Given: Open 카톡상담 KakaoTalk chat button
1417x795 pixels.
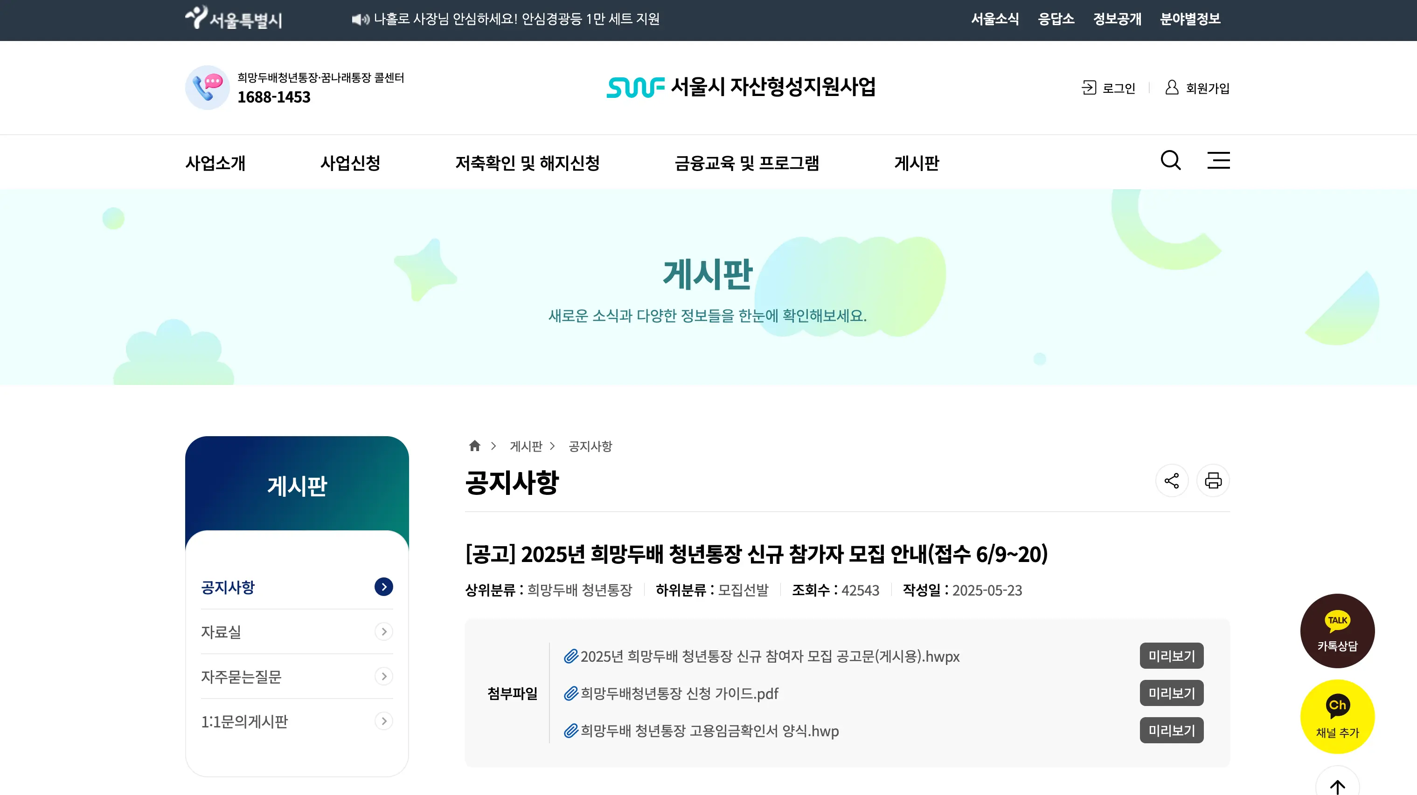Looking at the screenshot, I should click(1337, 631).
